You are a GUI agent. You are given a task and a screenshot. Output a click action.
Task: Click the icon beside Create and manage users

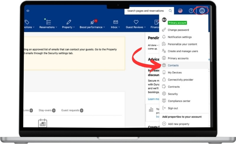pyautogui.click(x=164, y=51)
